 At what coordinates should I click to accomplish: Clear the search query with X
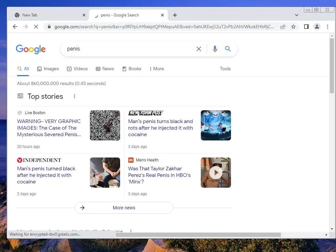(x=199, y=49)
